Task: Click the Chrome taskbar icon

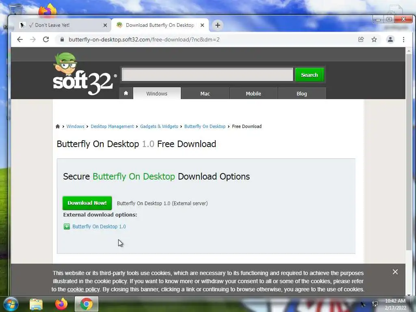Action: pos(87,304)
